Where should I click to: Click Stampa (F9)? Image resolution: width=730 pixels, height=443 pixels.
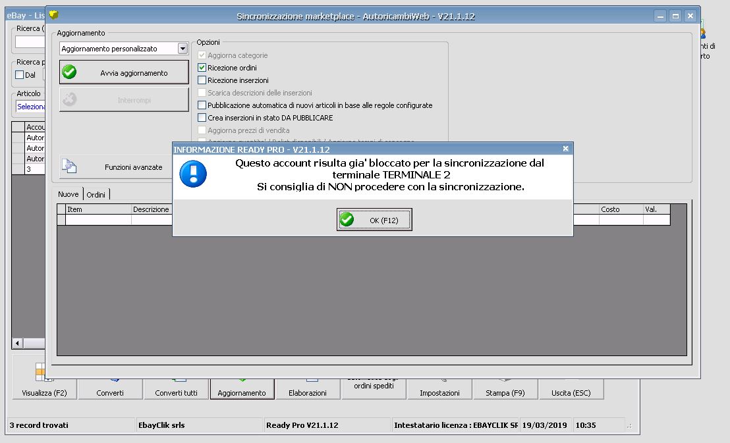(505, 389)
